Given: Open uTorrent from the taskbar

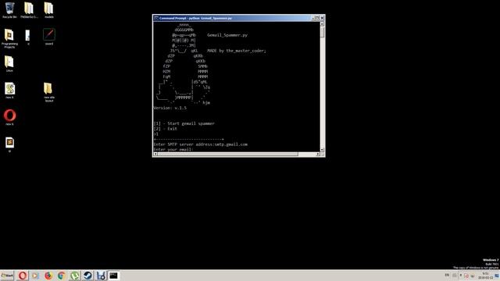Looking at the screenshot, I should (x=75, y=276).
